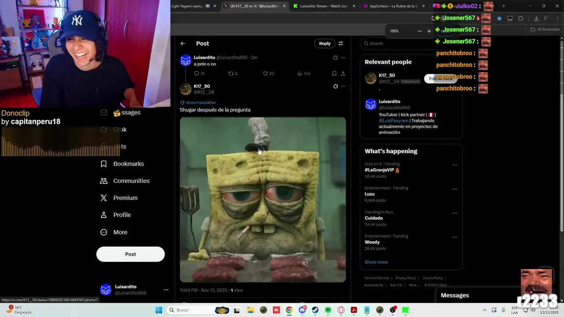
Task: Open options for the Luzu trend
Action: coord(455,189)
